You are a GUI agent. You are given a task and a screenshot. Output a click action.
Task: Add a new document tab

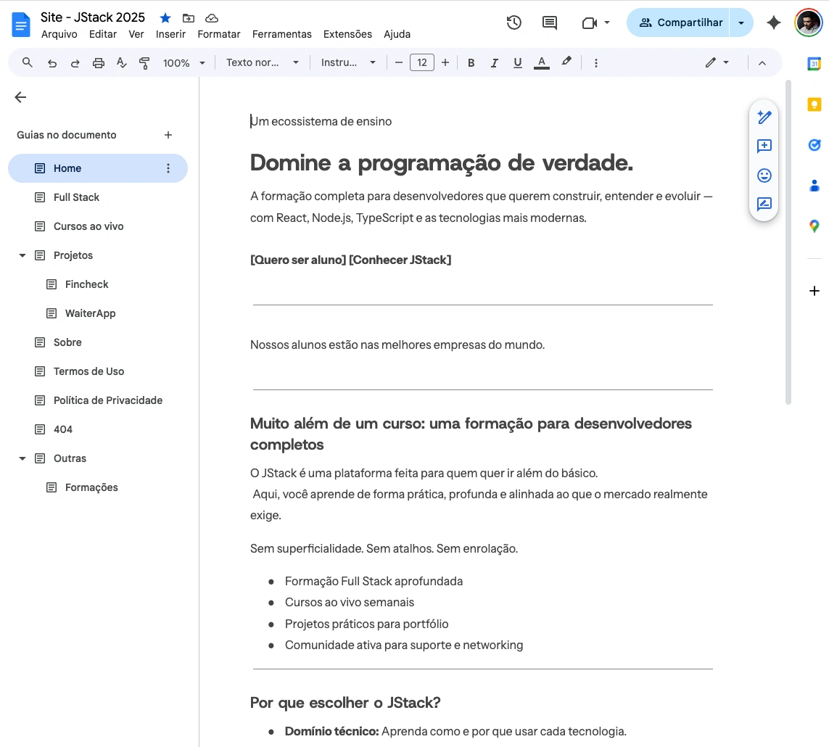168,135
